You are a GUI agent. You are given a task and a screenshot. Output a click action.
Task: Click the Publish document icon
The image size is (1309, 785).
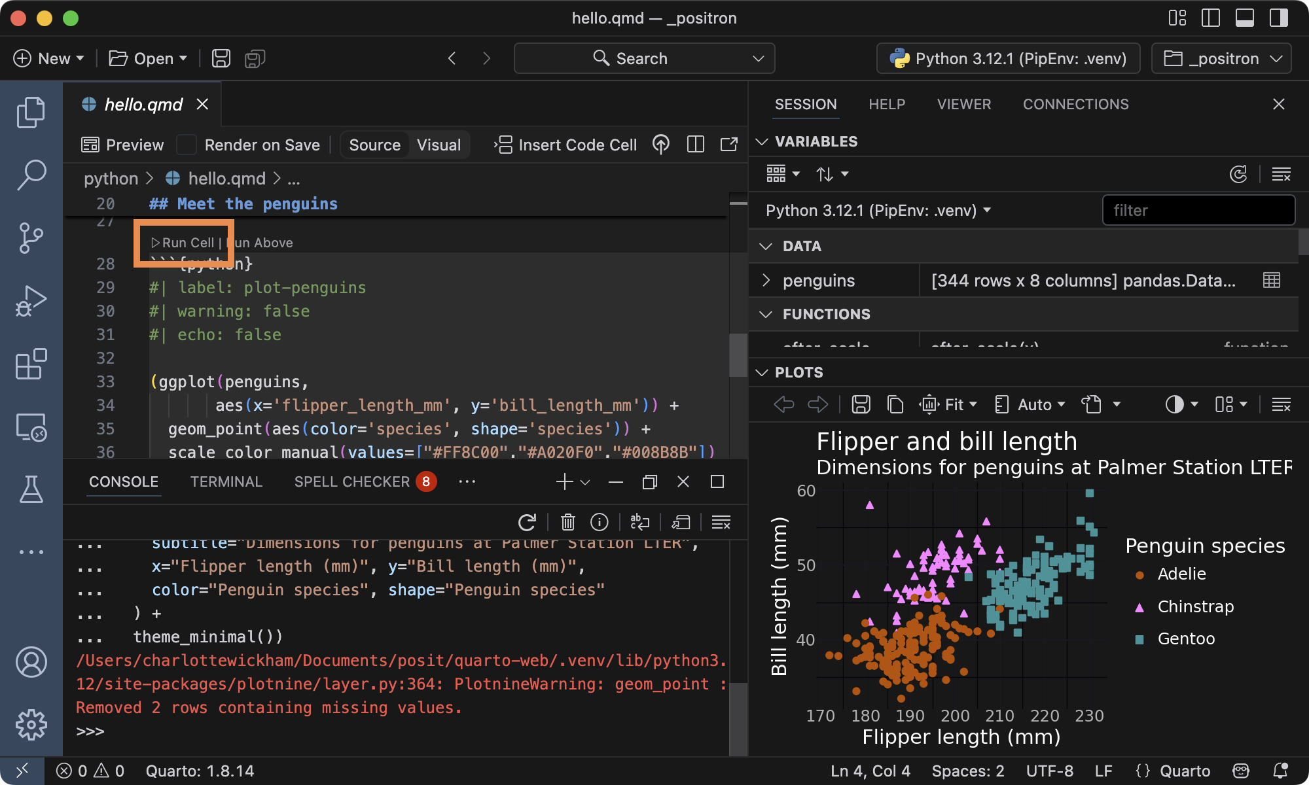click(x=661, y=145)
